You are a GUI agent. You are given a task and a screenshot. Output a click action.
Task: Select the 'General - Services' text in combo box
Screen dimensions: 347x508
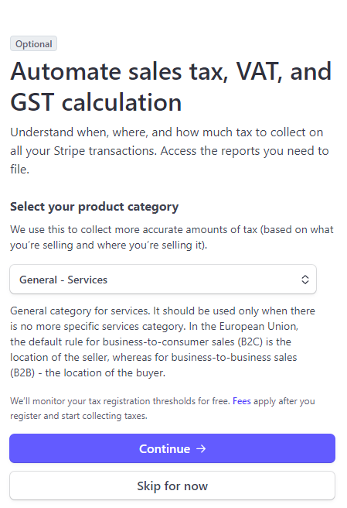63,280
